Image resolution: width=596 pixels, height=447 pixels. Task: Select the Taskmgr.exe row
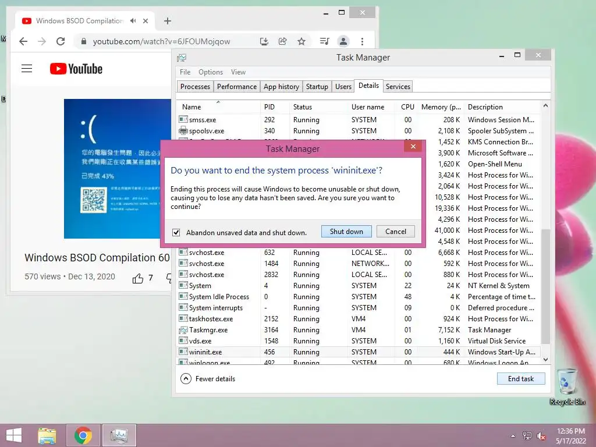click(x=359, y=330)
